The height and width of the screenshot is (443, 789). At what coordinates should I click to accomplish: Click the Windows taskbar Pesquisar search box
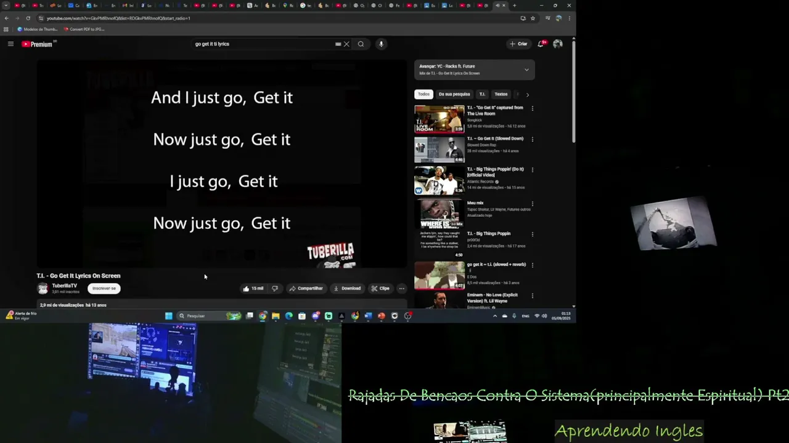pyautogui.click(x=208, y=316)
